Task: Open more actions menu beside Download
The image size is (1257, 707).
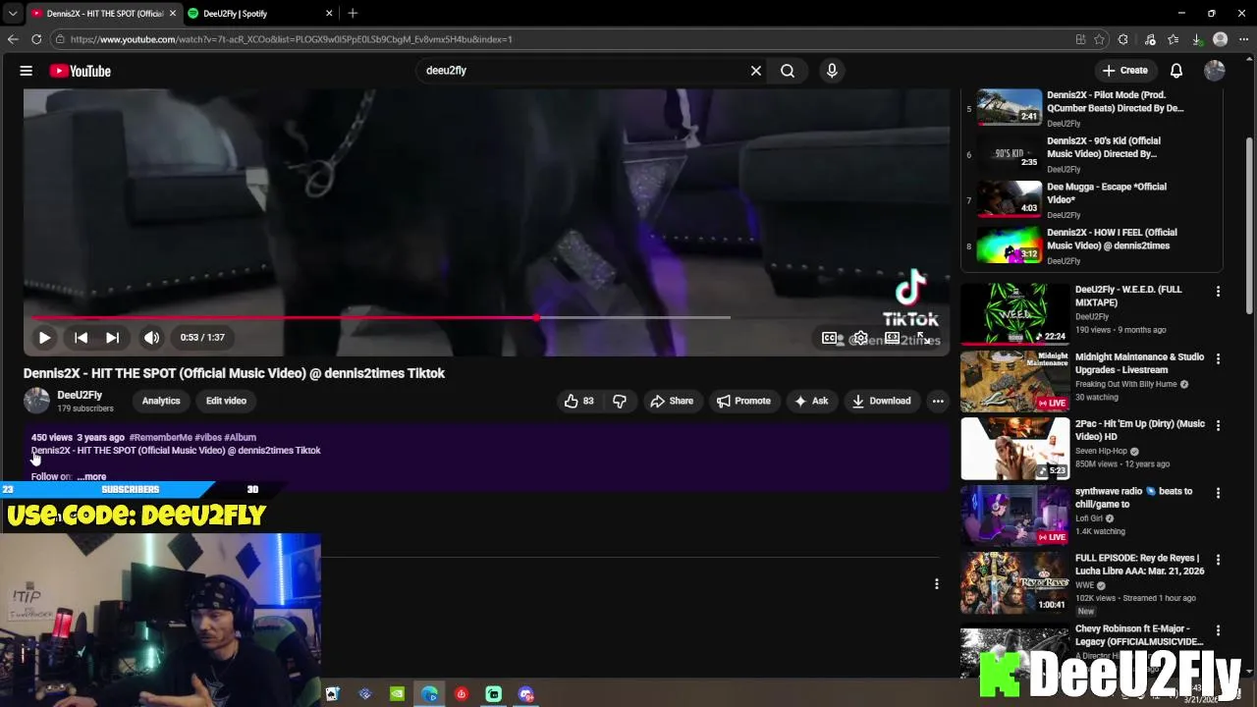Action: (x=938, y=401)
